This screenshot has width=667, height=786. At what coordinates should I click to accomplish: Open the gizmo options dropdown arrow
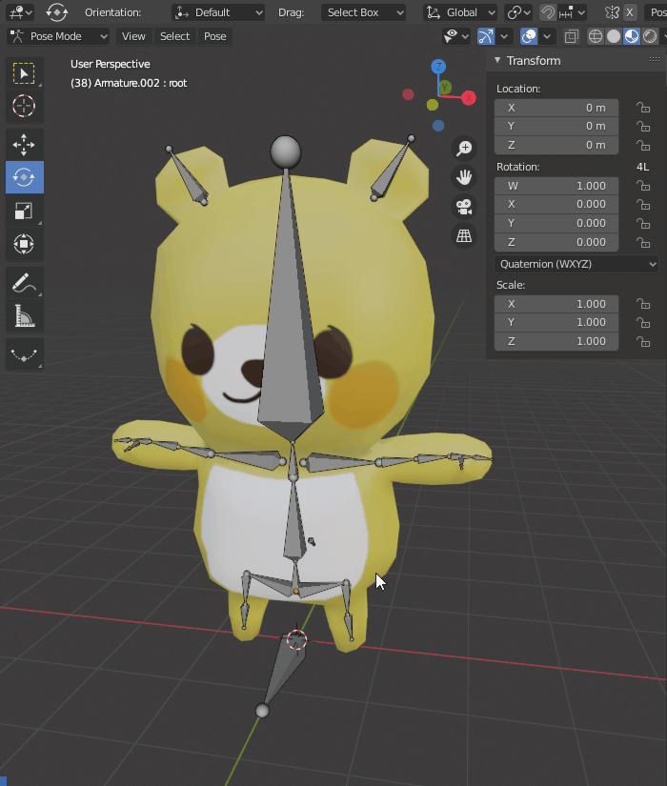click(503, 36)
